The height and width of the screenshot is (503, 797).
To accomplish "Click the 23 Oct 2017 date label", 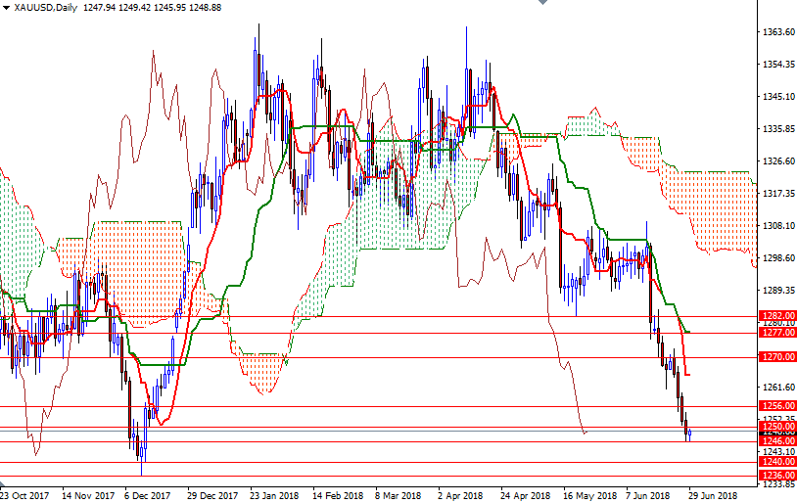I will pyautogui.click(x=25, y=495).
